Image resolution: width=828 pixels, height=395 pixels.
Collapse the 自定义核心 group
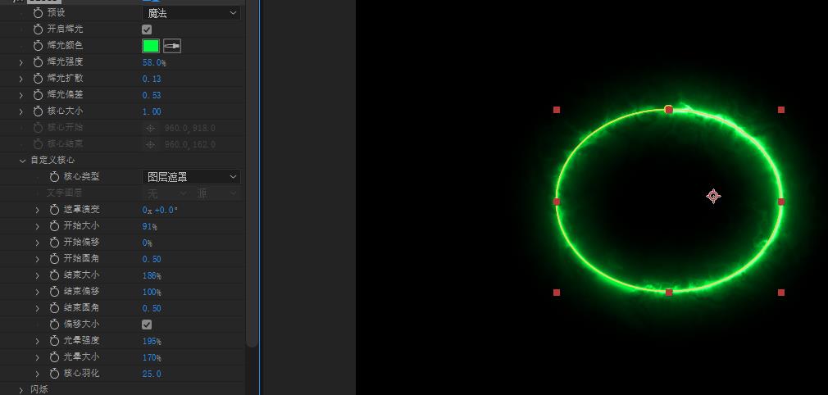click(22, 161)
